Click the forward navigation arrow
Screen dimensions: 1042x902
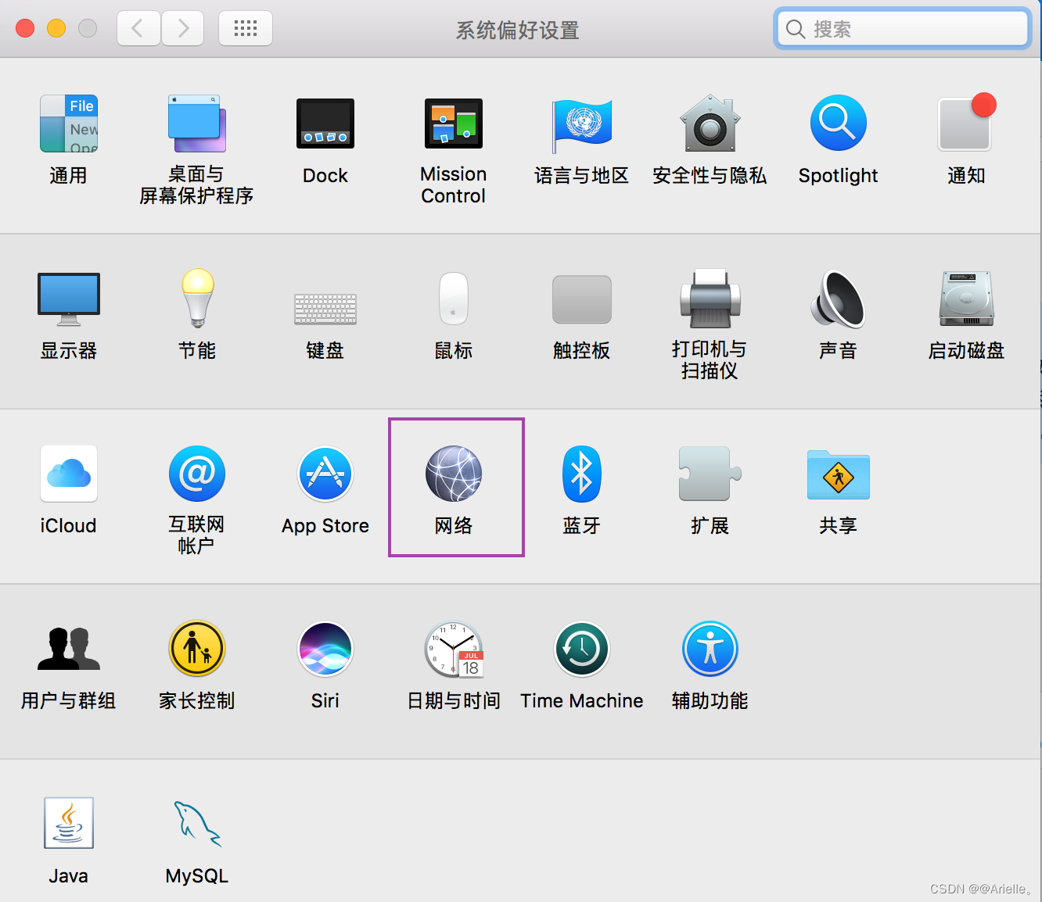[183, 29]
